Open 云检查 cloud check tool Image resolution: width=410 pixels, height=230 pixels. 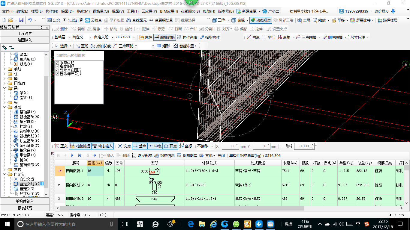93,20
